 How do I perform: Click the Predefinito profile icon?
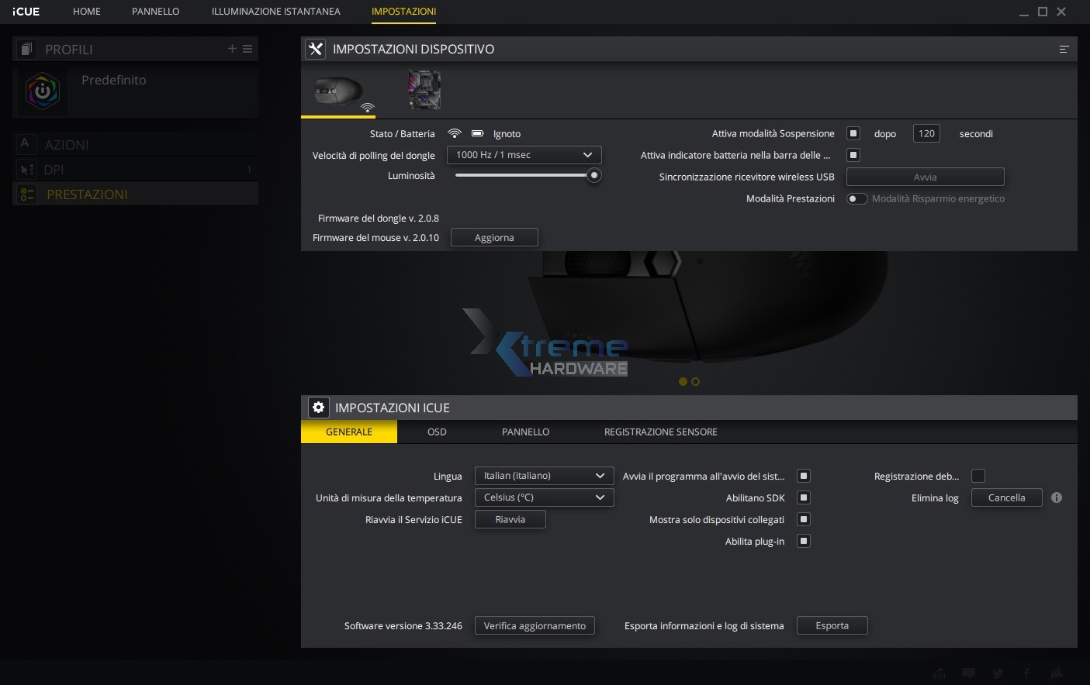[x=43, y=91]
